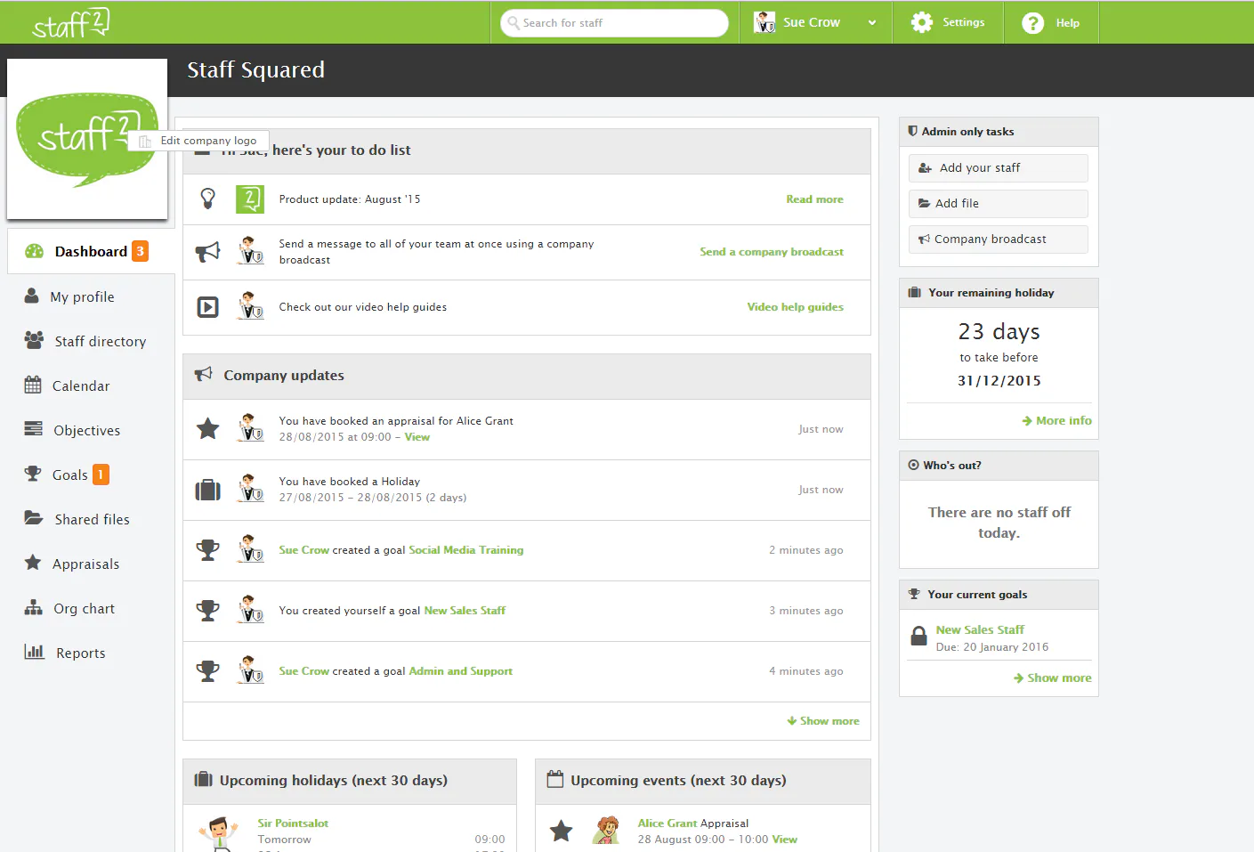1254x852 pixels.
Task: Click inside the Search for staff field
Action: tap(614, 22)
